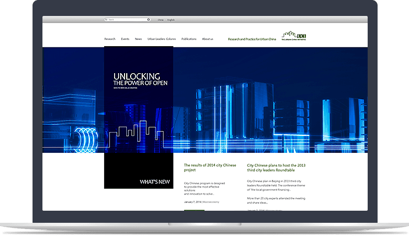
Task: Click the white city skyline graphic
Action: (138, 134)
